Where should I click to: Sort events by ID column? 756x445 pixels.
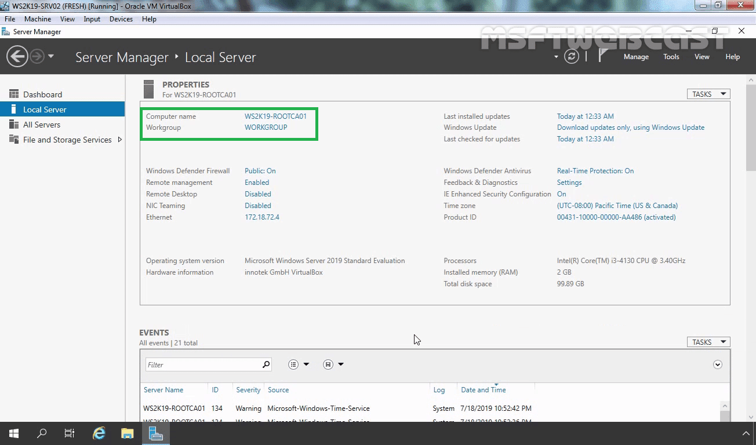215,390
